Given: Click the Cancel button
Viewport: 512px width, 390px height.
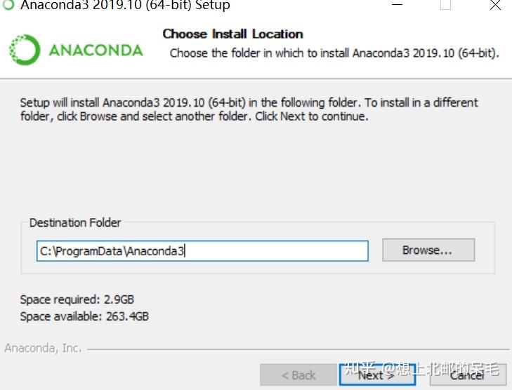Looking at the screenshot, I should pyautogui.click(x=468, y=375).
